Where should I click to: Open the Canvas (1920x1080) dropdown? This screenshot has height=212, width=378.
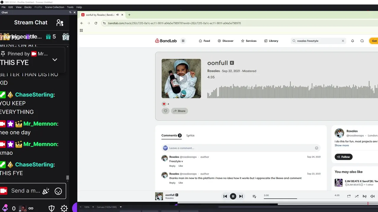[109, 207]
